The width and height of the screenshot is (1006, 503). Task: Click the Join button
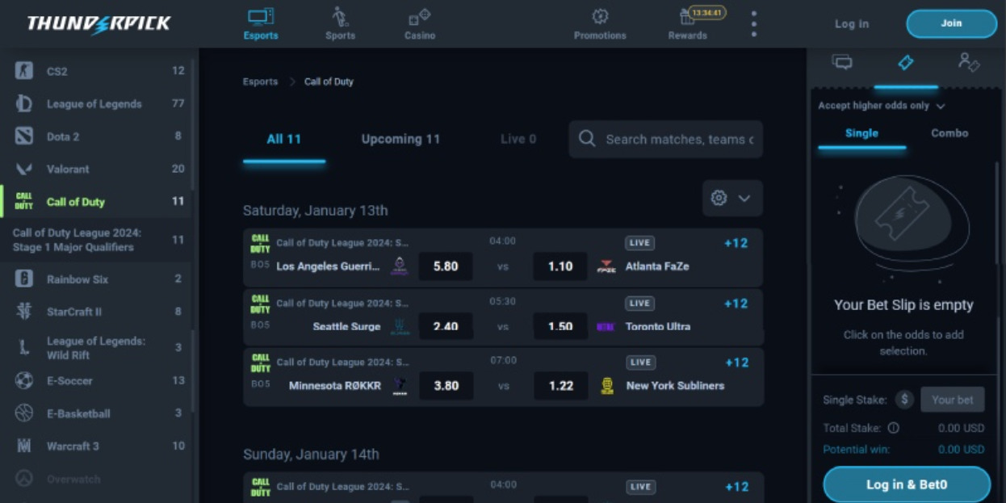tap(951, 23)
